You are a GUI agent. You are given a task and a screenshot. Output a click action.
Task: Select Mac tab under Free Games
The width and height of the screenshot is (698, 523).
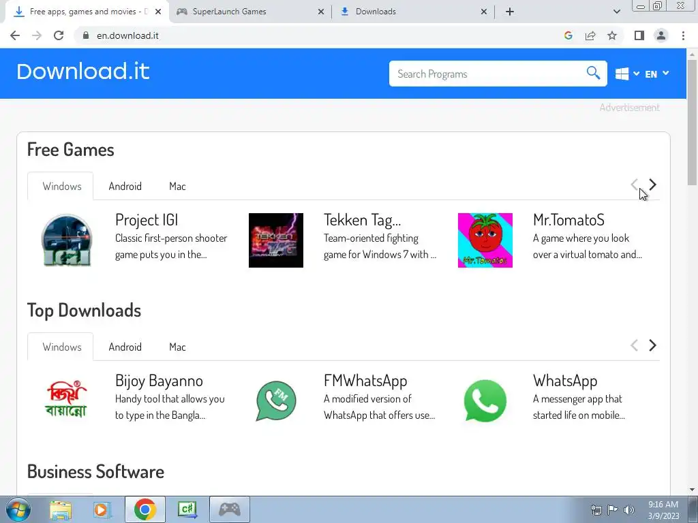[177, 187]
